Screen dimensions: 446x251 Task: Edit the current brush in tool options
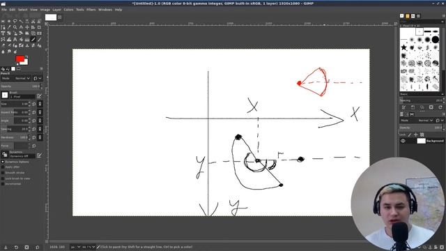(39, 96)
